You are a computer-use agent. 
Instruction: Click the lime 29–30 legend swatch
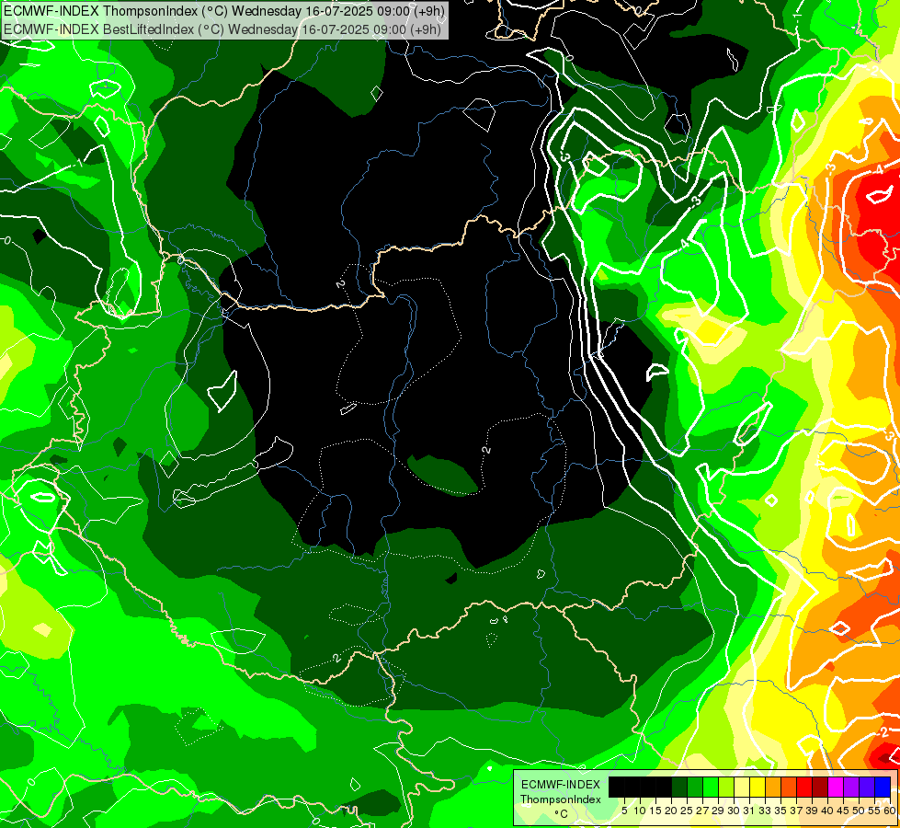click(x=726, y=787)
